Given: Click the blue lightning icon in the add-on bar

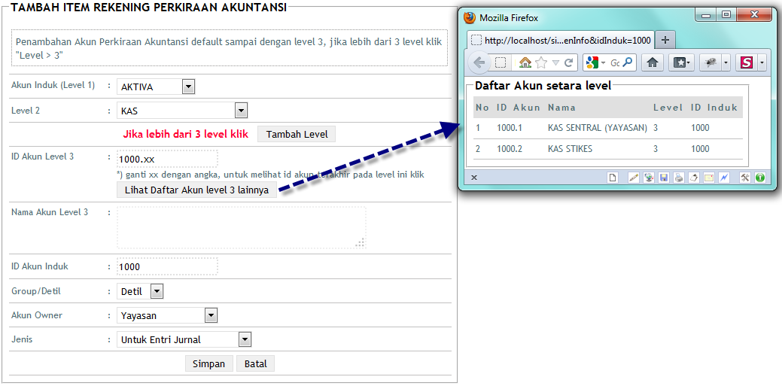Looking at the screenshot, I should click(x=723, y=177).
